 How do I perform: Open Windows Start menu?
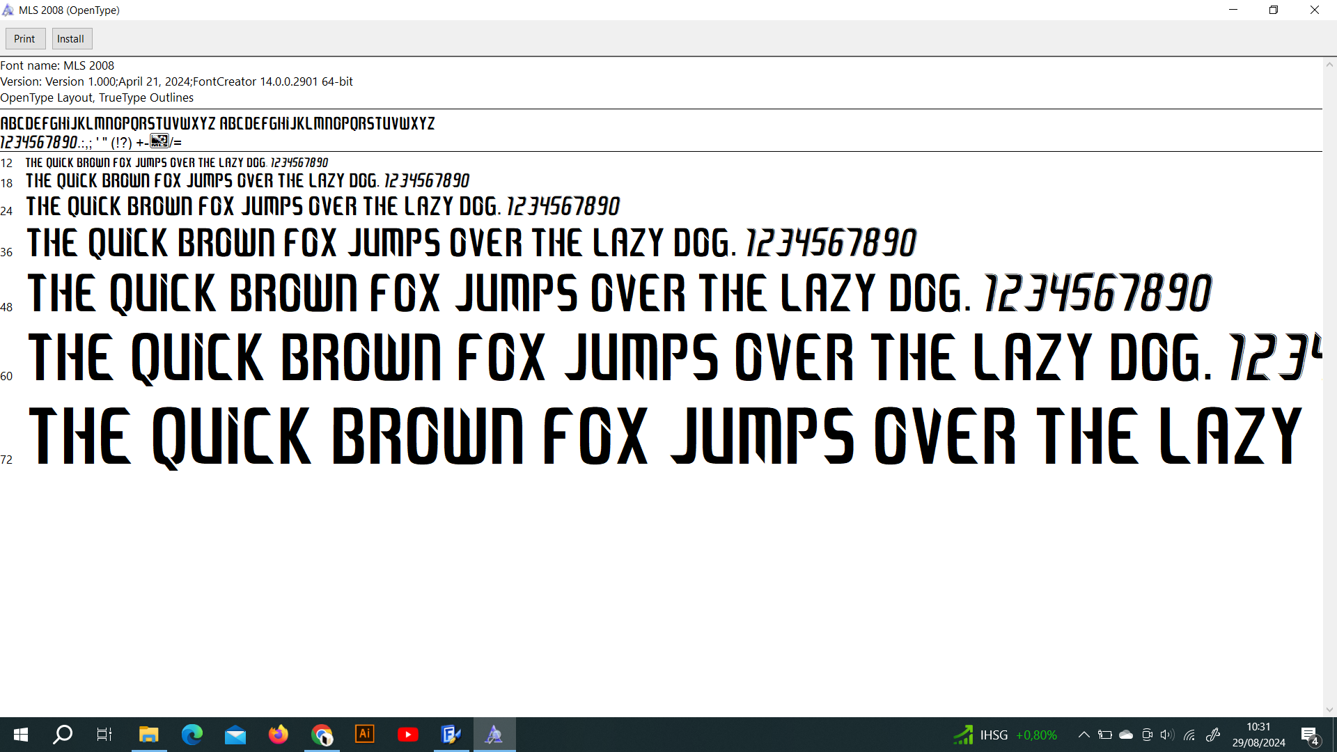click(21, 735)
